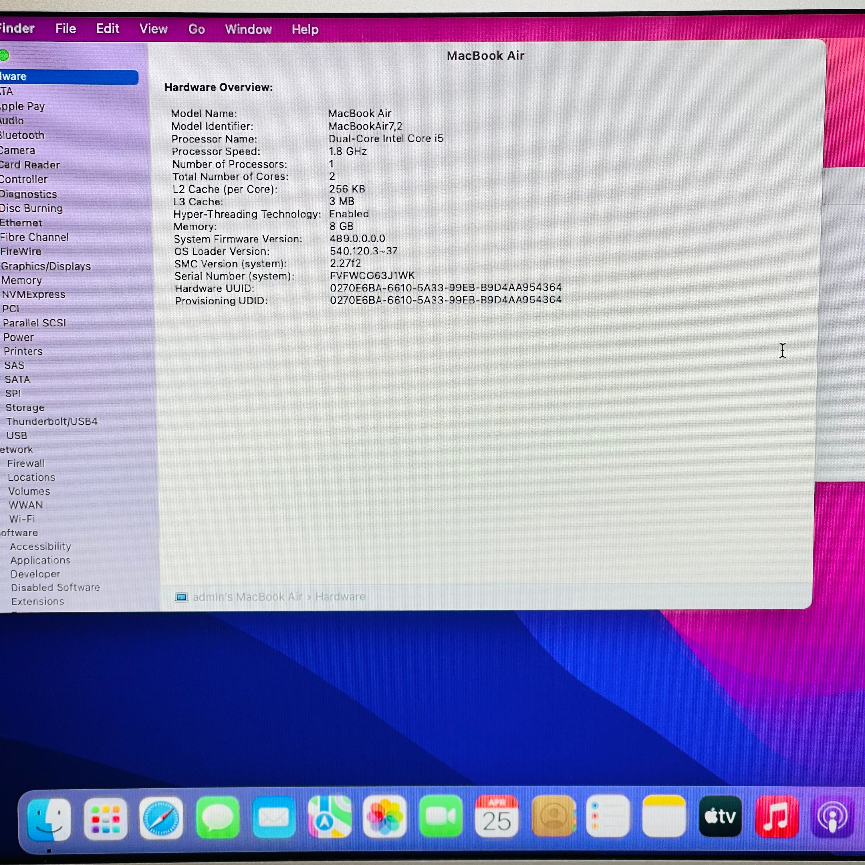Select Power in sidebar

[18, 337]
